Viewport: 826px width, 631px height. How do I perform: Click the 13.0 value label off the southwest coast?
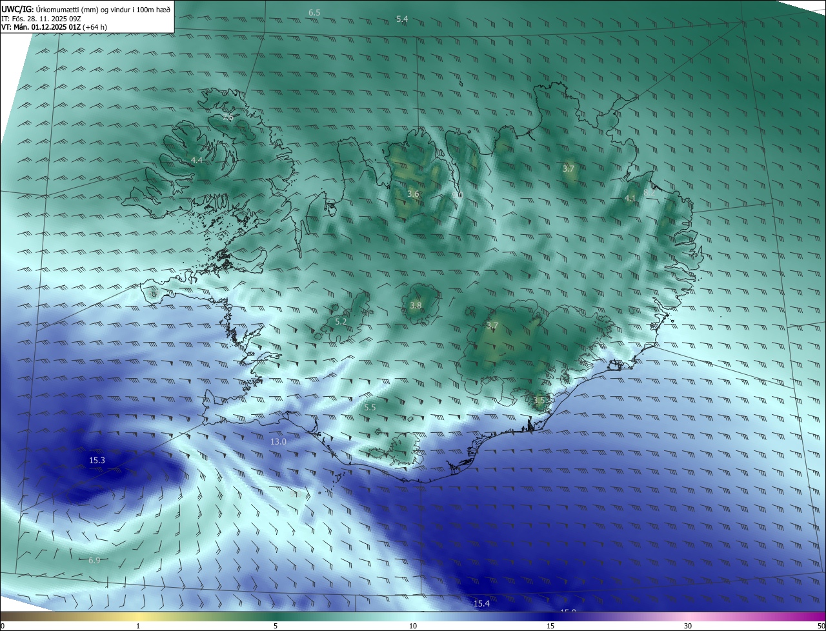[278, 441]
